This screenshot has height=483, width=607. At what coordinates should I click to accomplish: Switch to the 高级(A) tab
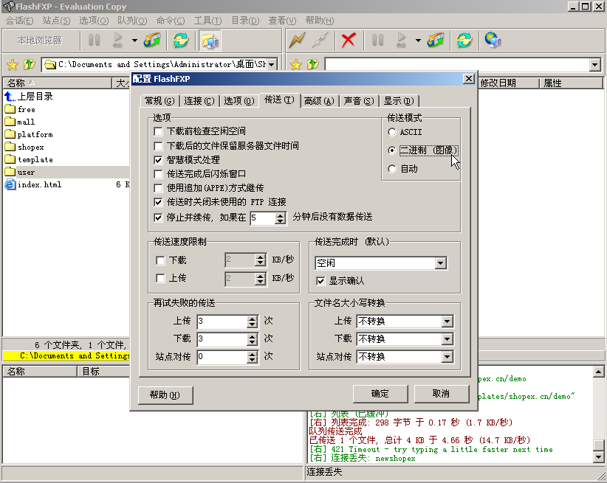point(319,101)
